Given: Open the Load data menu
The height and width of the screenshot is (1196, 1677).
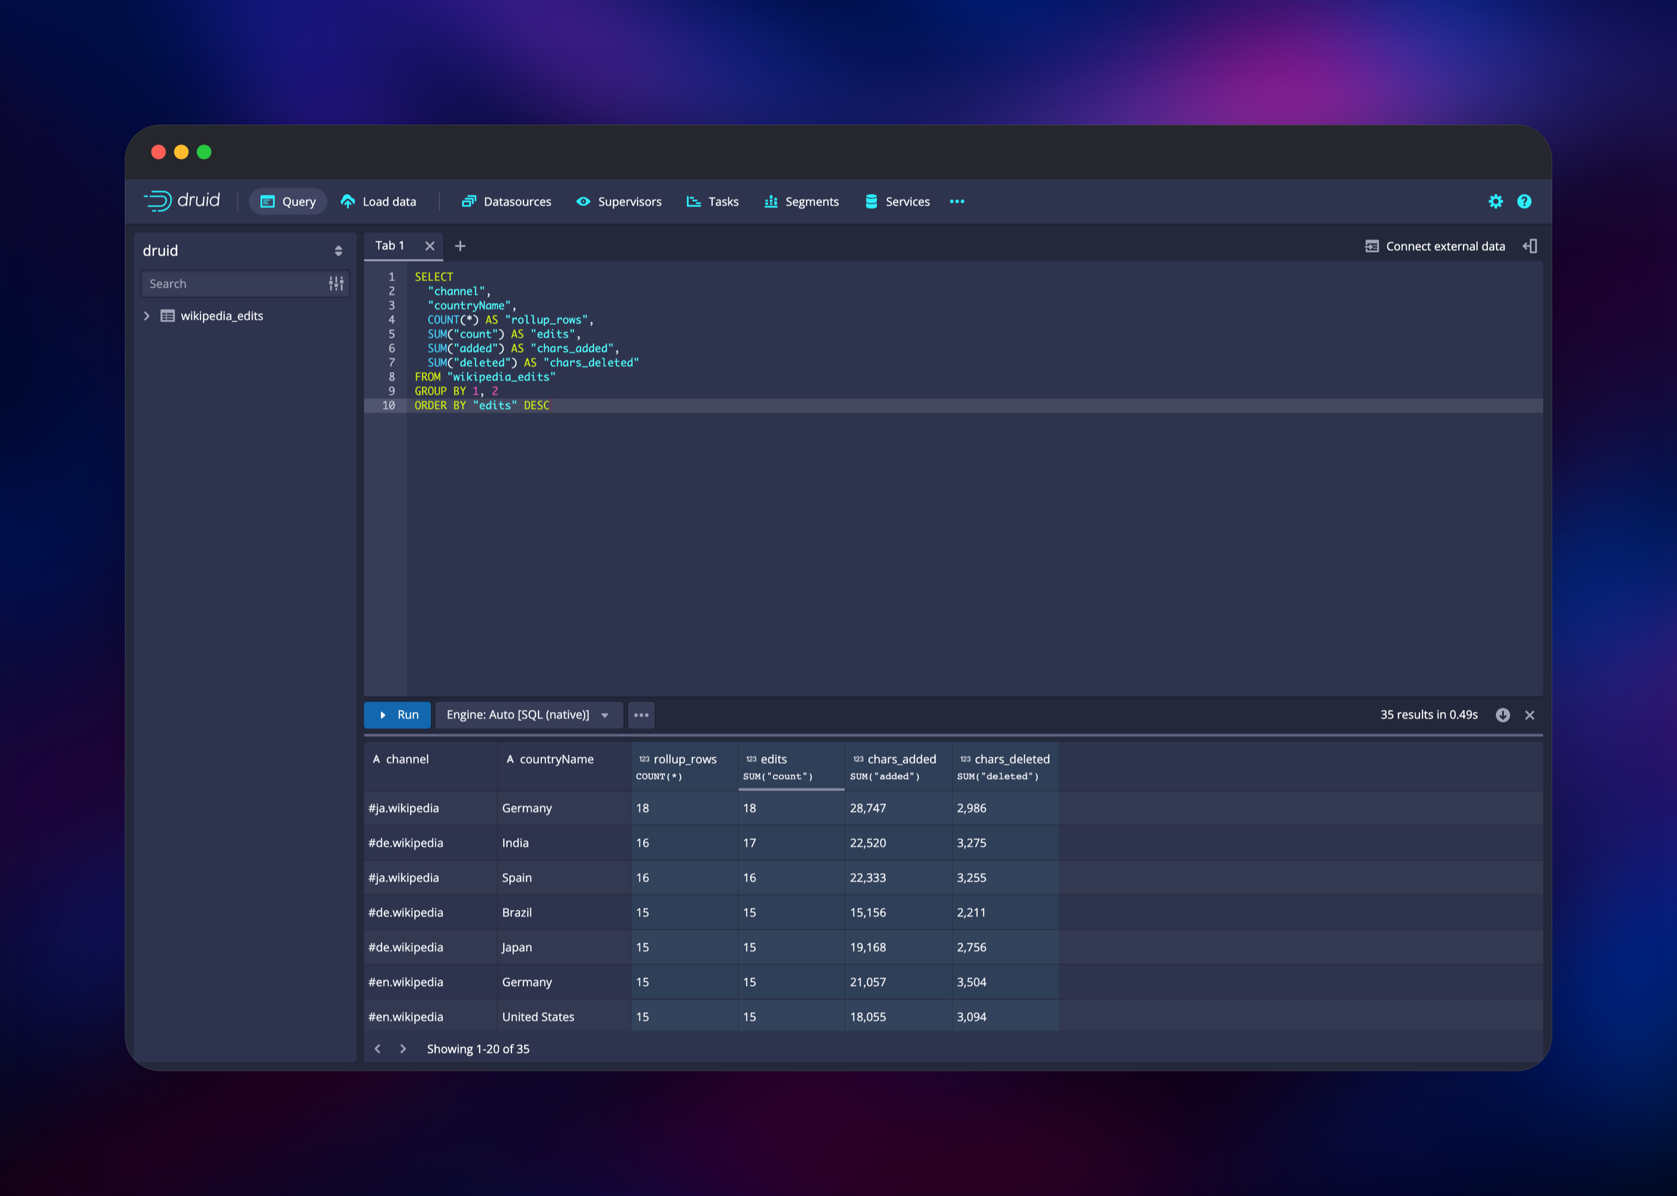Looking at the screenshot, I should (x=378, y=202).
